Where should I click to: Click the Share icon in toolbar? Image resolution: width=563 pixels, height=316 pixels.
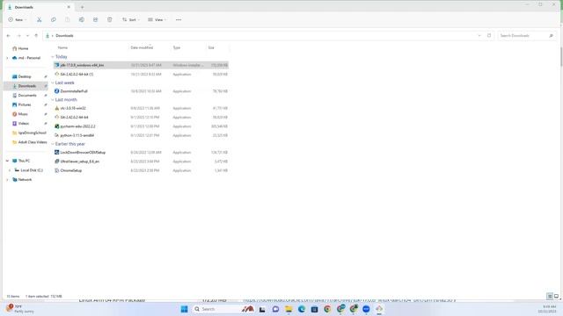tap(96, 19)
